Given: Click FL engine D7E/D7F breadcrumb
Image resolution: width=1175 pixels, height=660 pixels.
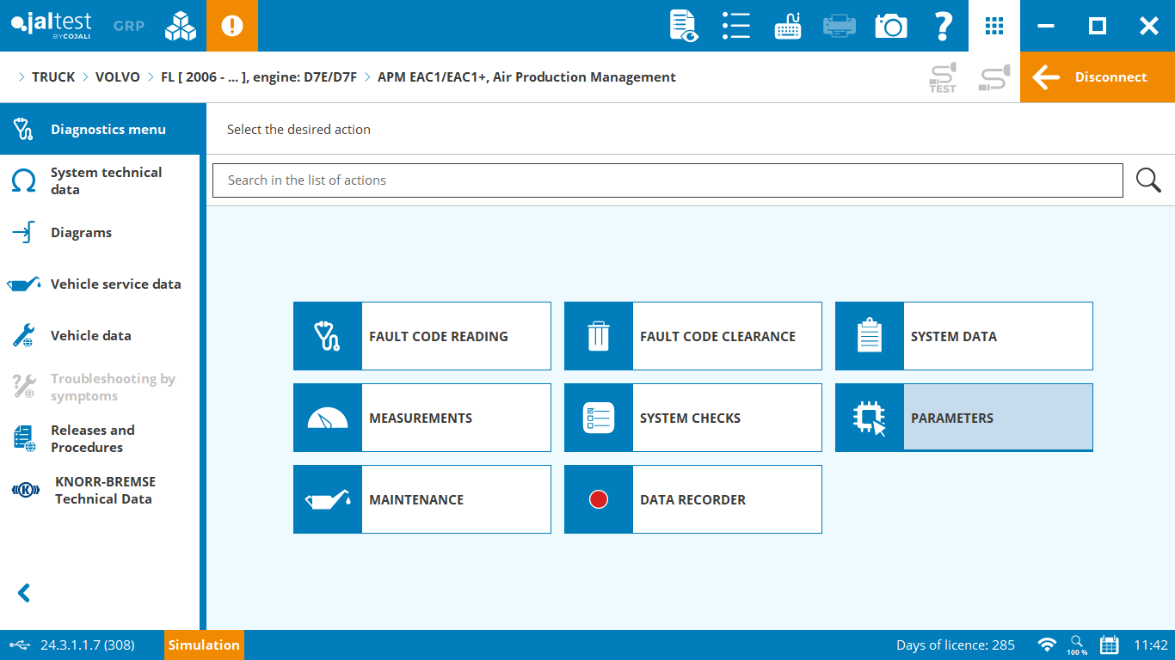Looking at the screenshot, I should [x=259, y=77].
